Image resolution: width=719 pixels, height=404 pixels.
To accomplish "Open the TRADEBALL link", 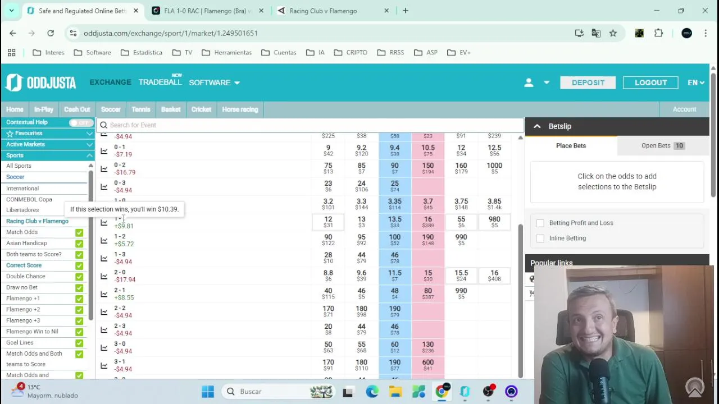I will pyautogui.click(x=160, y=82).
